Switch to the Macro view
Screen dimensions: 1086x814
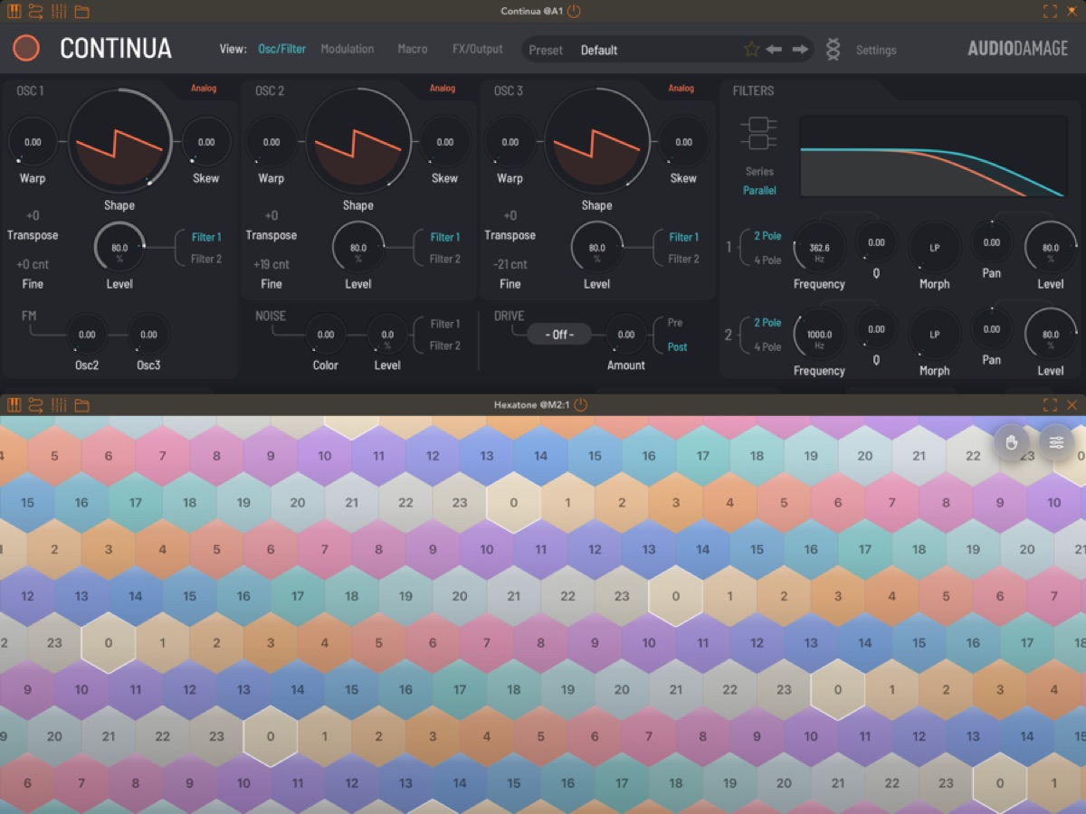coord(413,49)
